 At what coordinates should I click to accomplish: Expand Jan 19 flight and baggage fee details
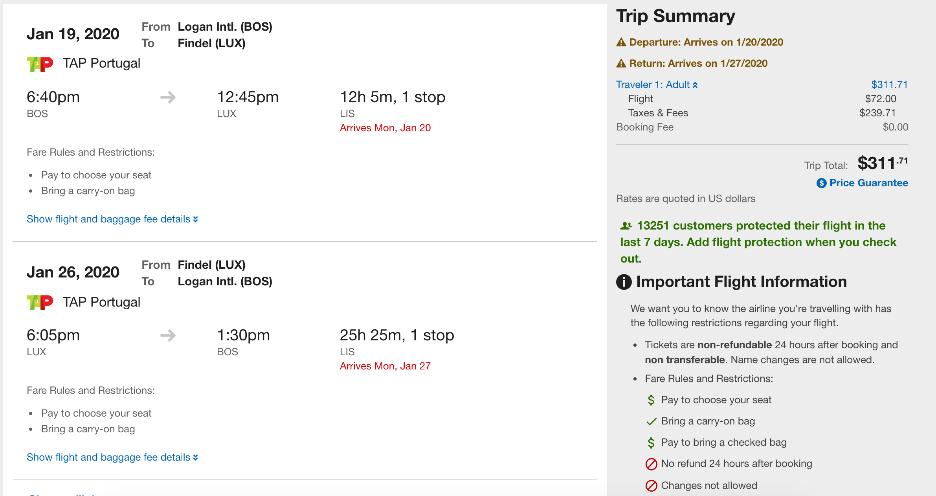(x=112, y=219)
